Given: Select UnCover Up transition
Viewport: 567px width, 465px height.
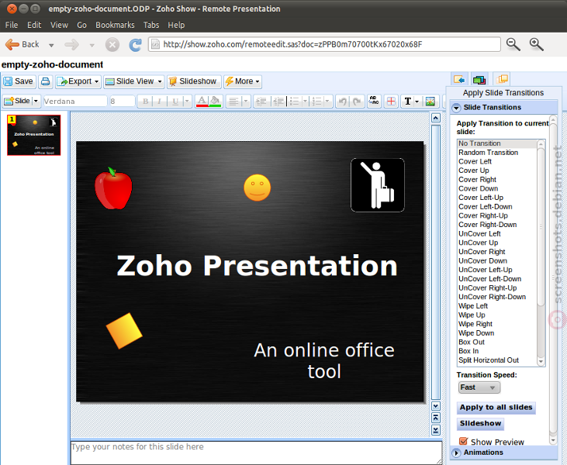Looking at the screenshot, I should (x=497, y=243).
